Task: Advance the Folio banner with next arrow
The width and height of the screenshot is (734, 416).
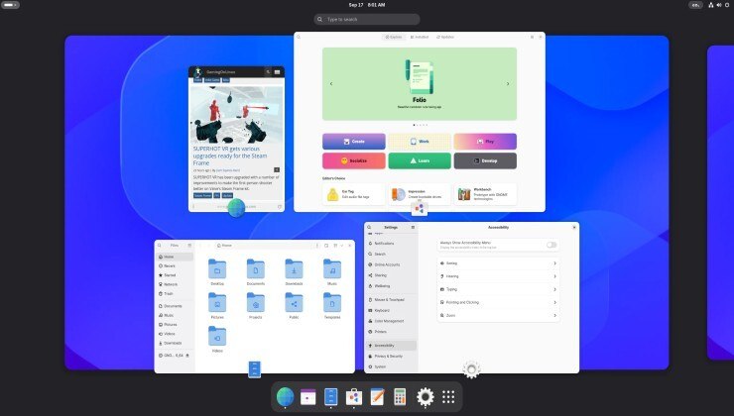Action: point(508,84)
